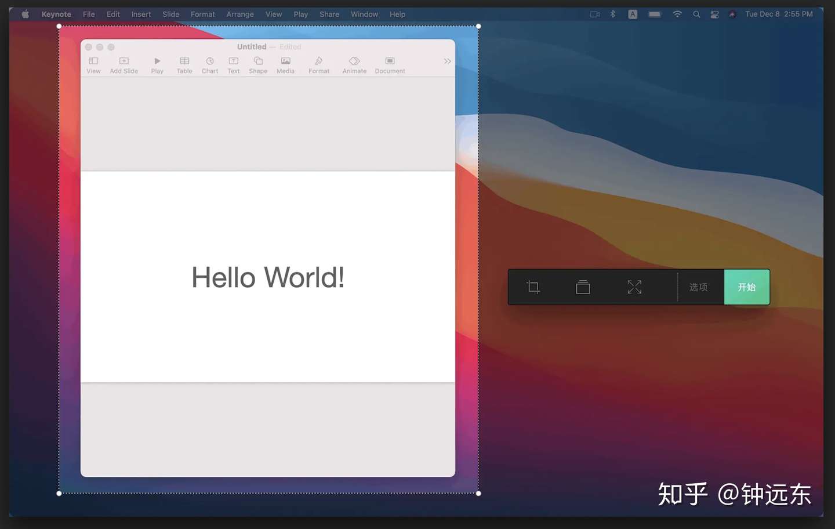This screenshot has width=835, height=529.
Task: Open the Share menu
Action: point(329,14)
